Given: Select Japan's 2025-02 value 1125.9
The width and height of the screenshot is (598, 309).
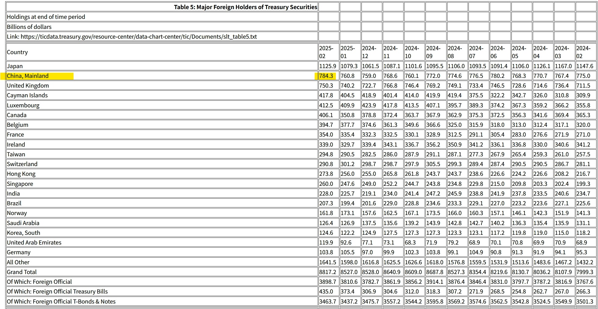Looking at the screenshot, I should click(x=328, y=66).
